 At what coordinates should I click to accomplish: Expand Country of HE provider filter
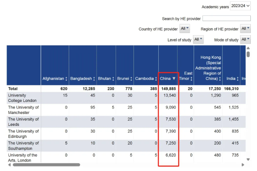(x=185, y=29)
